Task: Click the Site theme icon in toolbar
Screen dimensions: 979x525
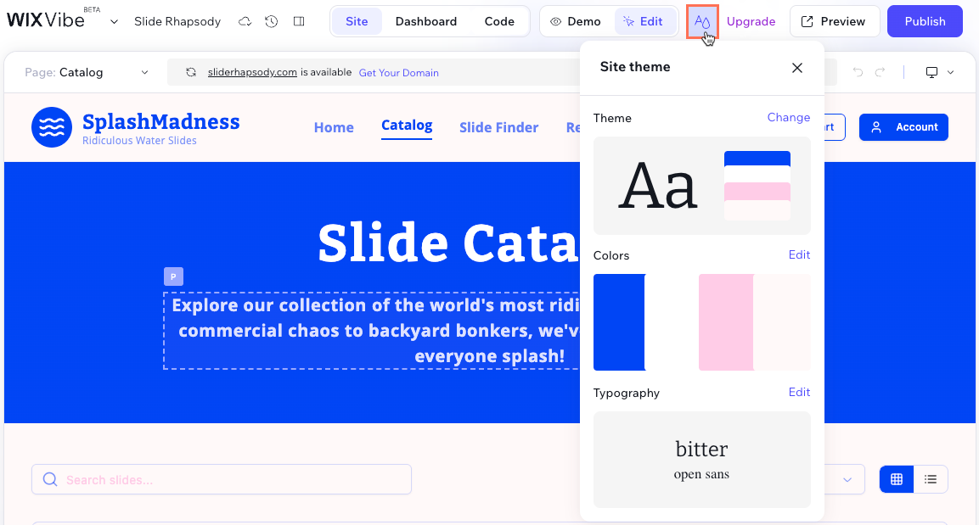Action: click(702, 21)
